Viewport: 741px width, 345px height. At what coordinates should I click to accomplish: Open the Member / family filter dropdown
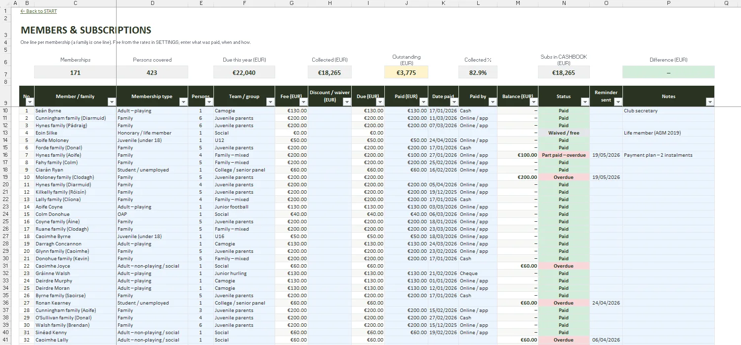(112, 102)
